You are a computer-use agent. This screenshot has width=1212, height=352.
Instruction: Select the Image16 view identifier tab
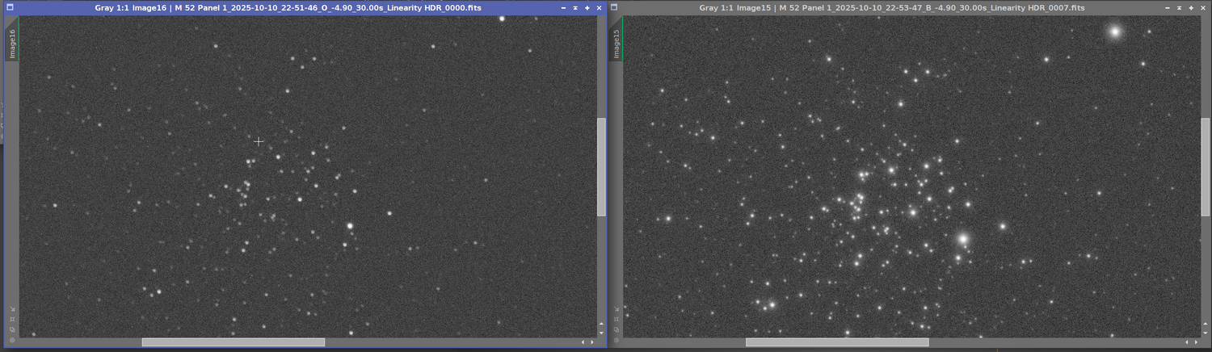(12, 44)
